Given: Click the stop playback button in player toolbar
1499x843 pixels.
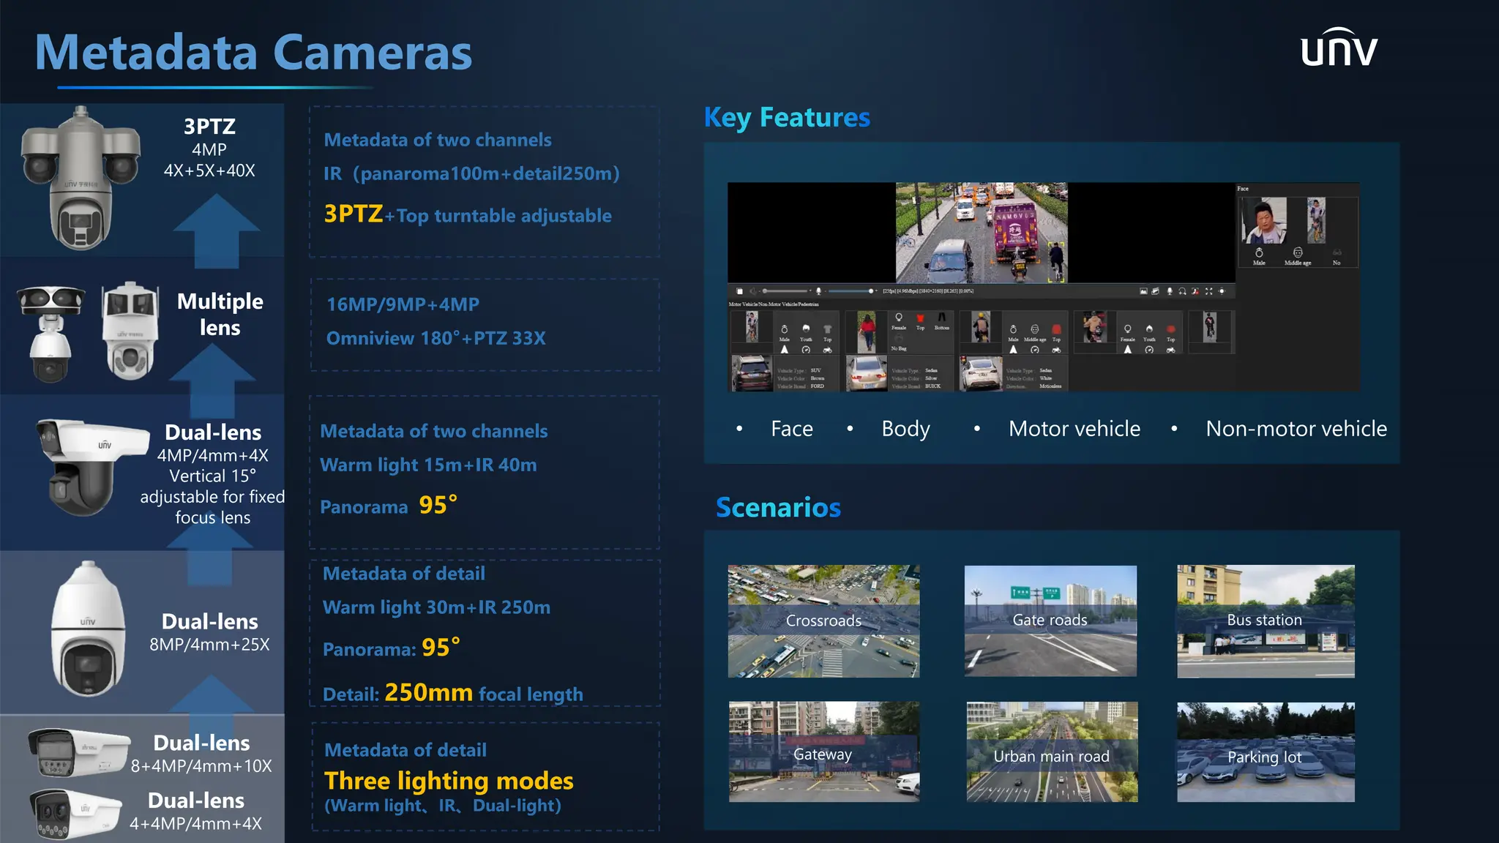Looking at the screenshot, I should [x=739, y=291].
